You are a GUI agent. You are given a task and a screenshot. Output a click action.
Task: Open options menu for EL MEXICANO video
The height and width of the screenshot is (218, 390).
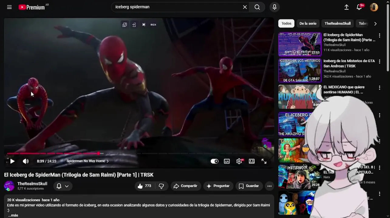click(x=379, y=88)
